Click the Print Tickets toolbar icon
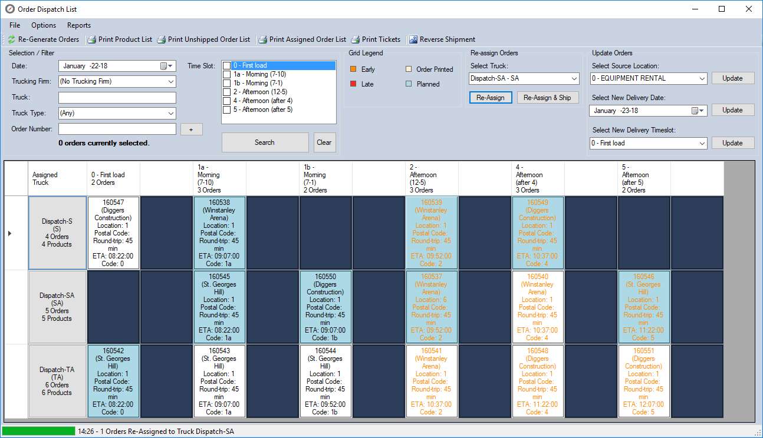Image resolution: width=763 pixels, height=438 pixels. pos(356,39)
